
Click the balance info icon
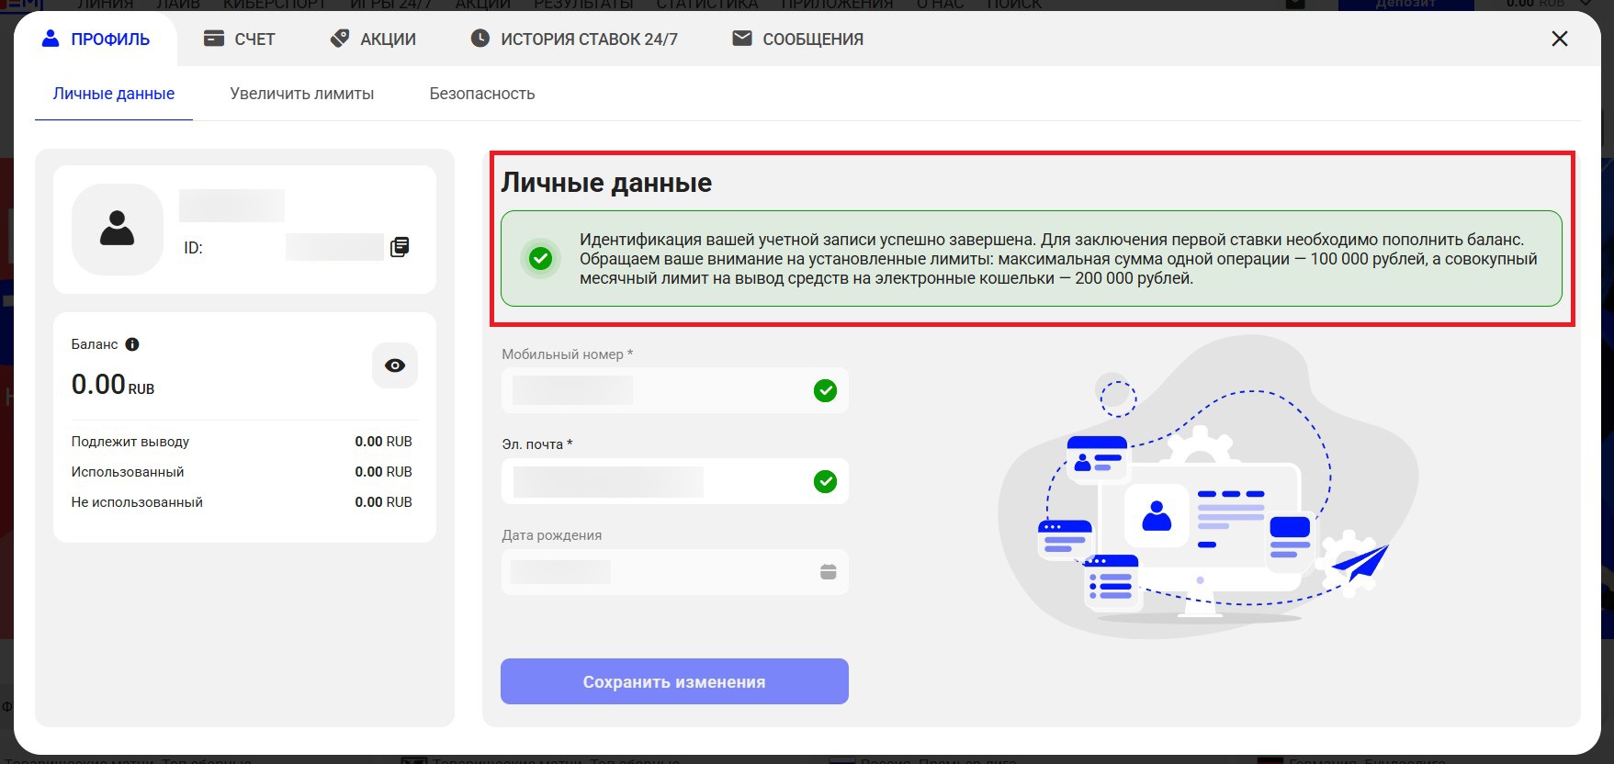132,344
